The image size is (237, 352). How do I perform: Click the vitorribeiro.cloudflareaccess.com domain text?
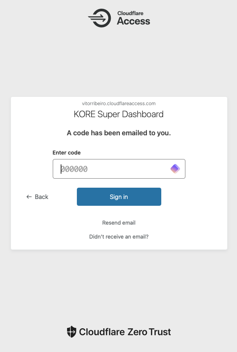(x=119, y=104)
